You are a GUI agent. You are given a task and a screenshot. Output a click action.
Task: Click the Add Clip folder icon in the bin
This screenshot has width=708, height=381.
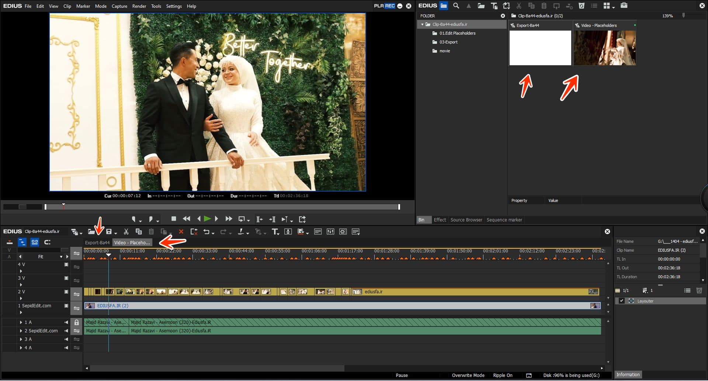click(481, 6)
